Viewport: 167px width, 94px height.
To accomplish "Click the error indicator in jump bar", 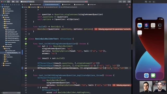I will [x=129, y=7].
